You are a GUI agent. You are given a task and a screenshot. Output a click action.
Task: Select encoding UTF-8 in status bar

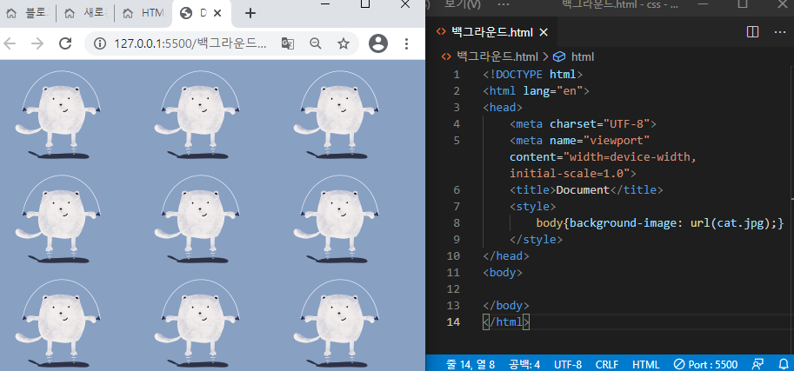click(568, 364)
